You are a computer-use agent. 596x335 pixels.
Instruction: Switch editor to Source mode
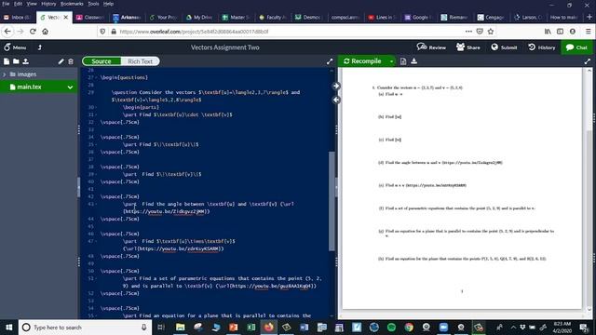(102, 61)
